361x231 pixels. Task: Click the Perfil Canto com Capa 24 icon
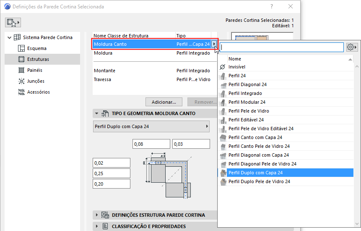pyautogui.click(x=223, y=137)
